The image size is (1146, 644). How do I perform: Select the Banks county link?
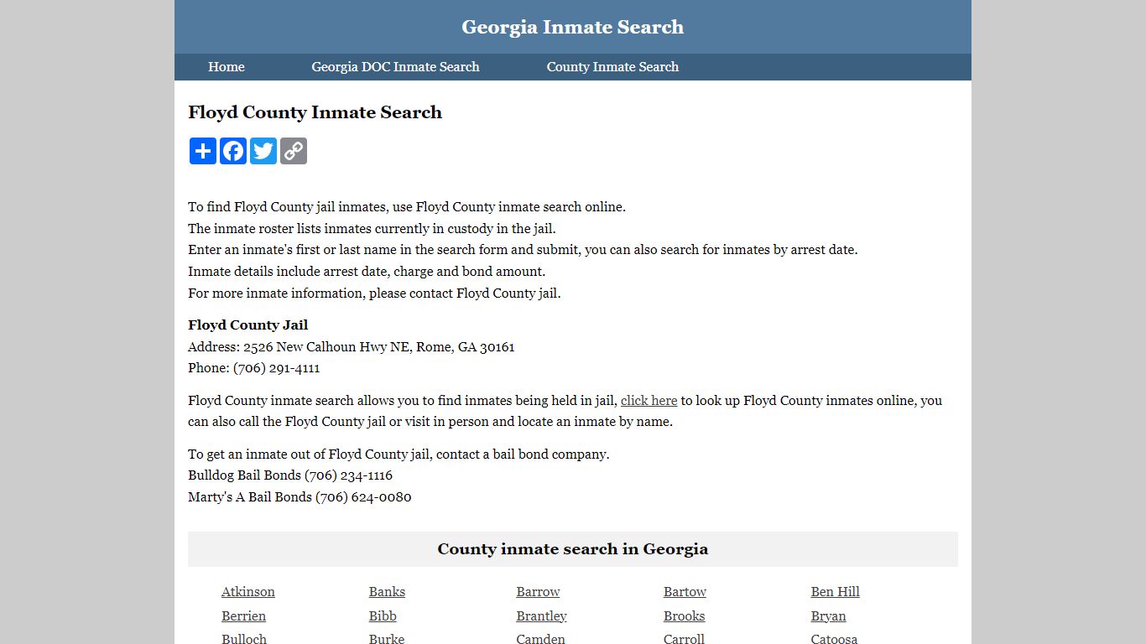[x=387, y=591]
